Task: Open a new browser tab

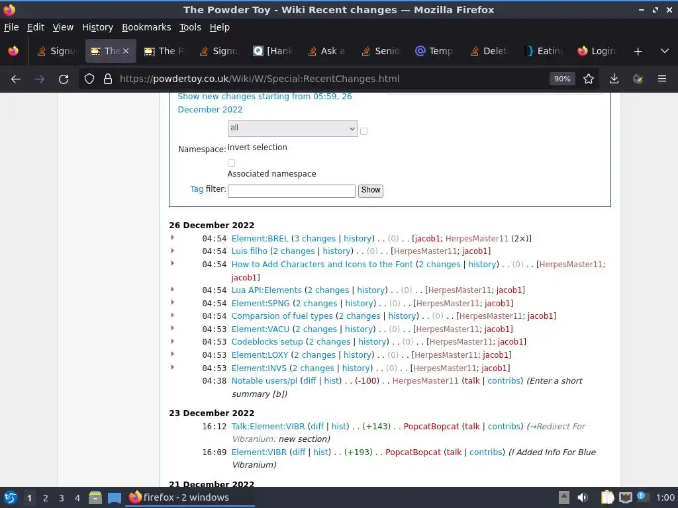Action: click(x=638, y=52)
